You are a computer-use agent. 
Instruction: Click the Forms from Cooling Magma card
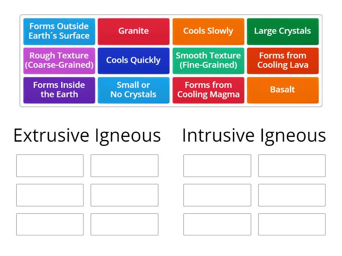208,90
